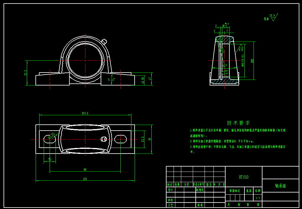302x209 pixels.
Task: Select the 17 height dimension text
Action: tap(150, 79)
